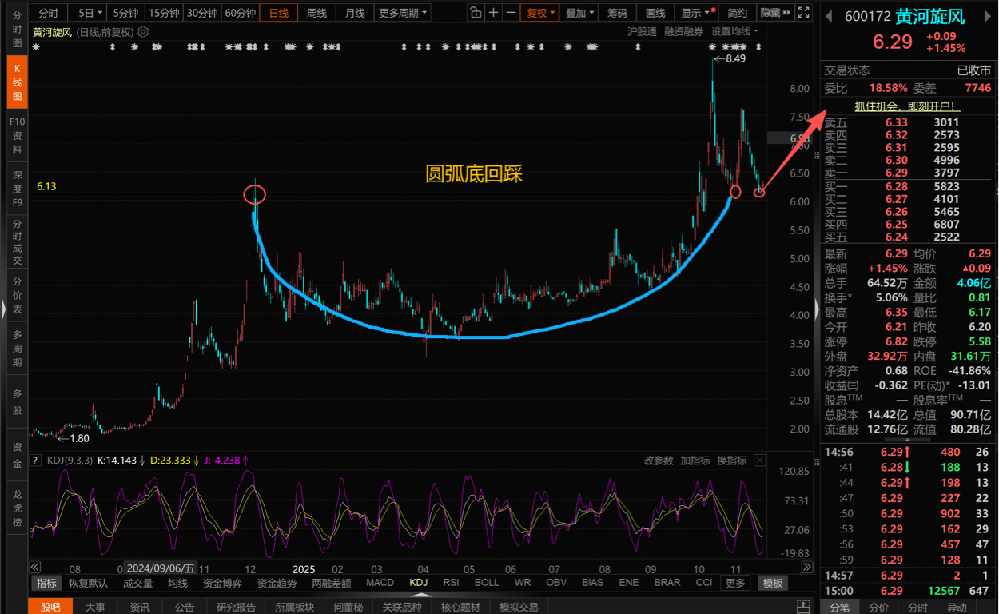Click 抓住机会，即刻开户 link

(x=906, y=106)
